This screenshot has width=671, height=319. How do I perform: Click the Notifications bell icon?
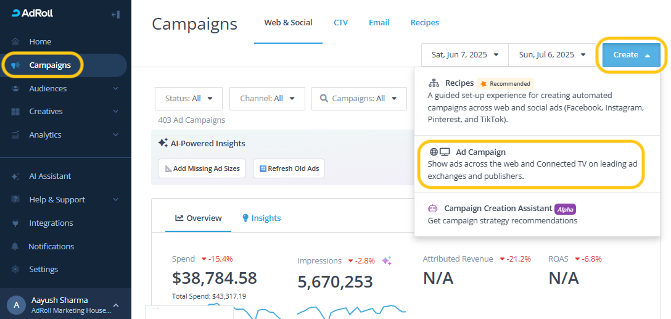(15, 247)
